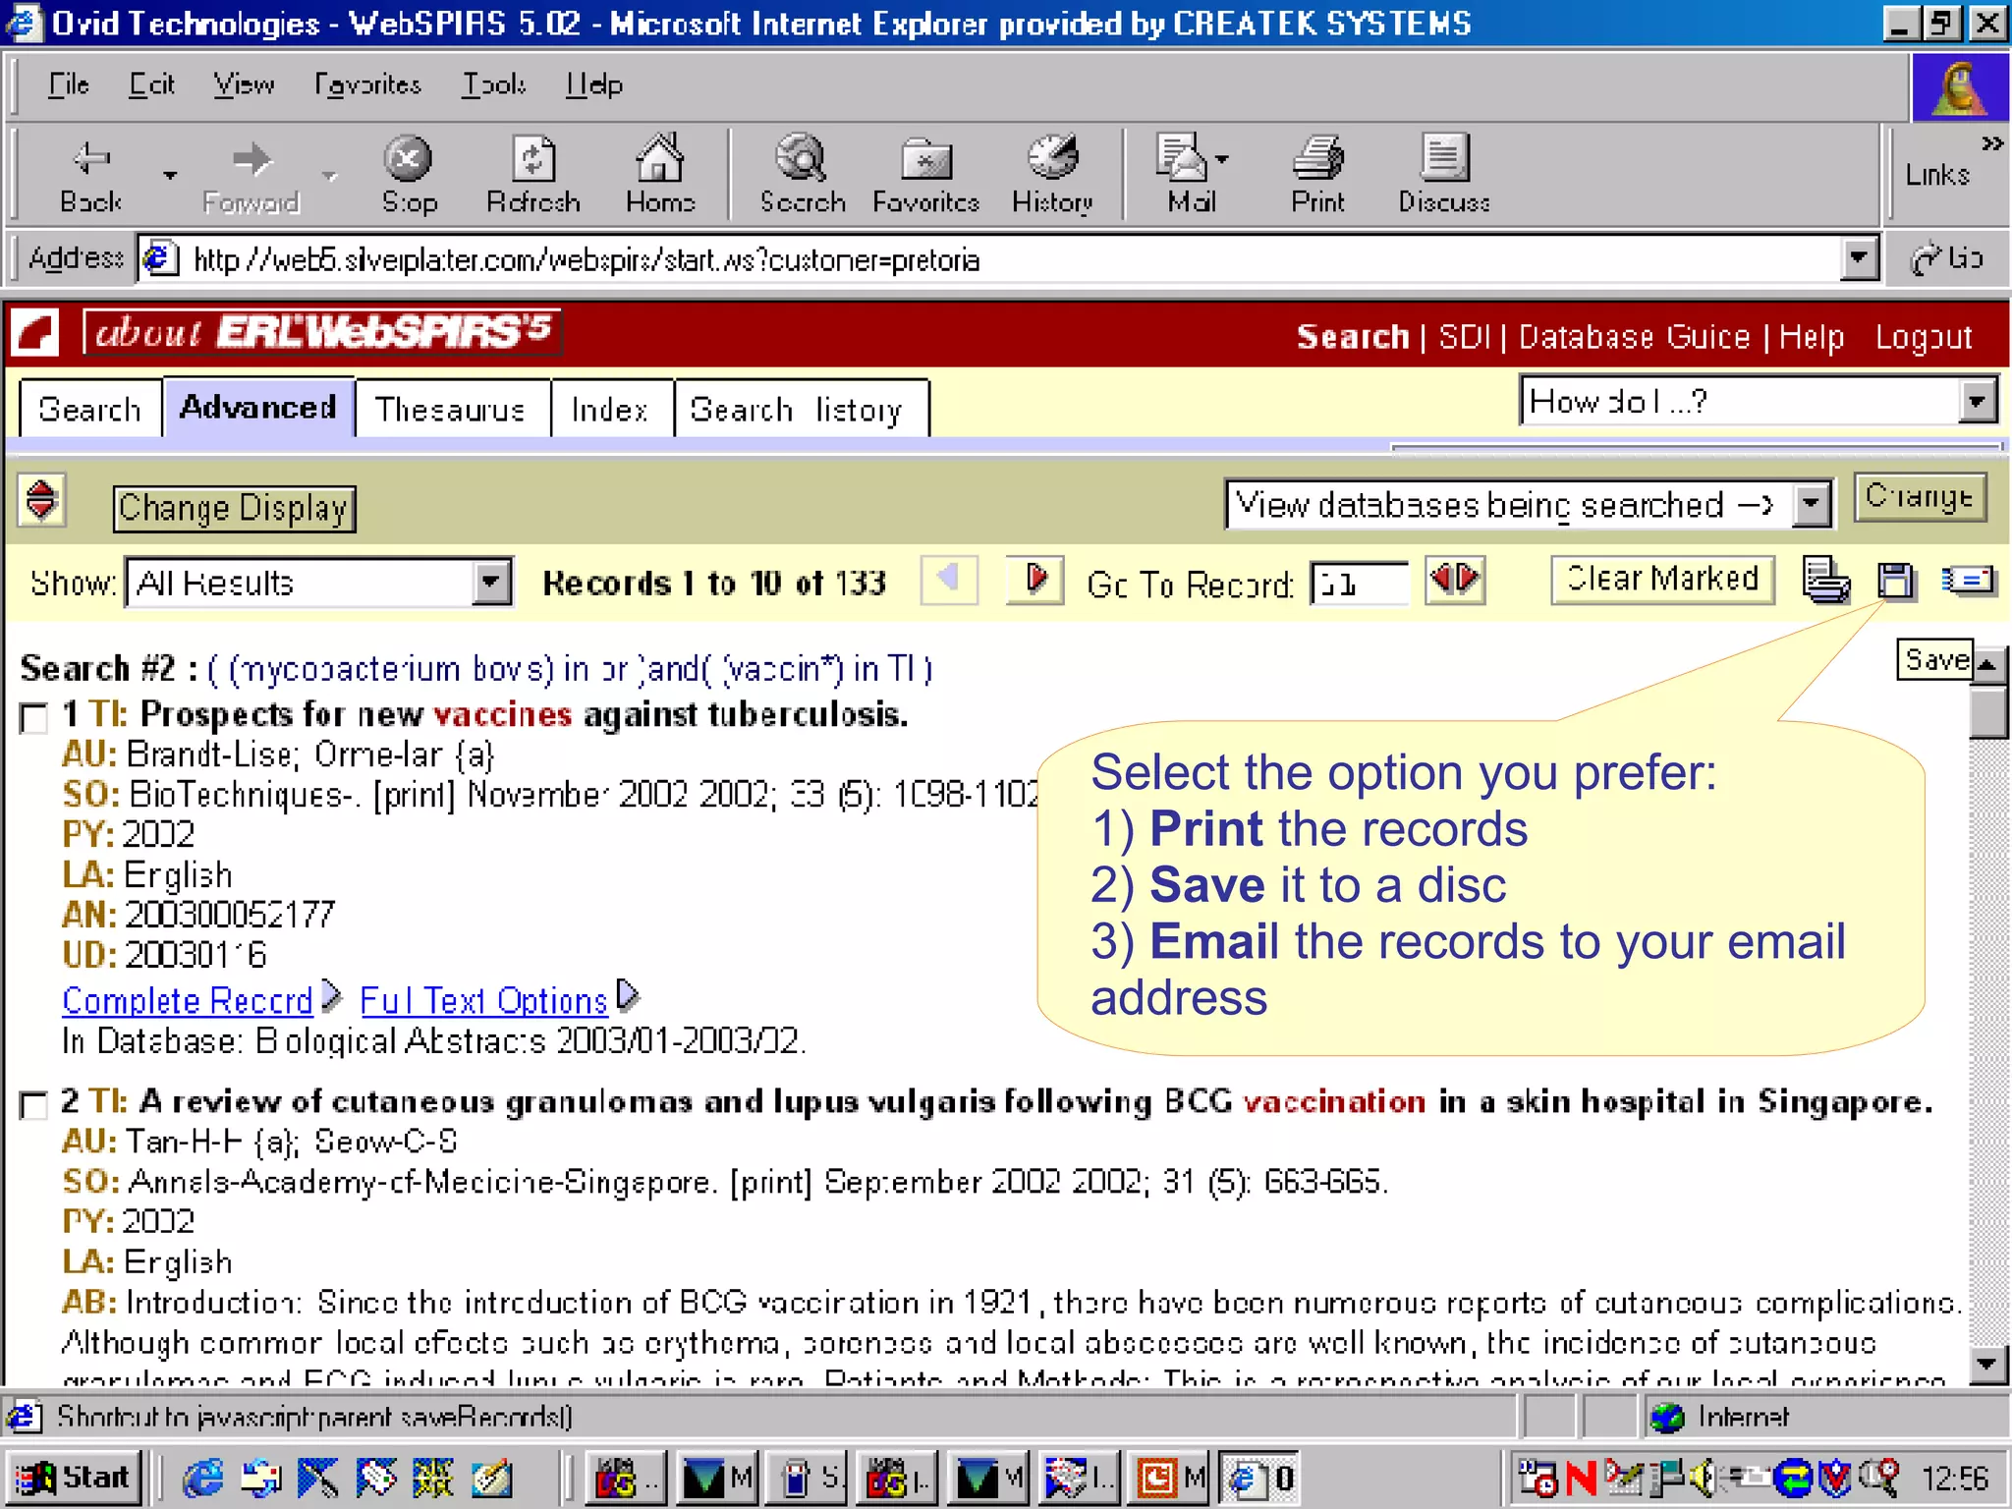Switch to the Advanced tab
The width and height of the screenshot is (2012, 1509).
click(258, 407)
